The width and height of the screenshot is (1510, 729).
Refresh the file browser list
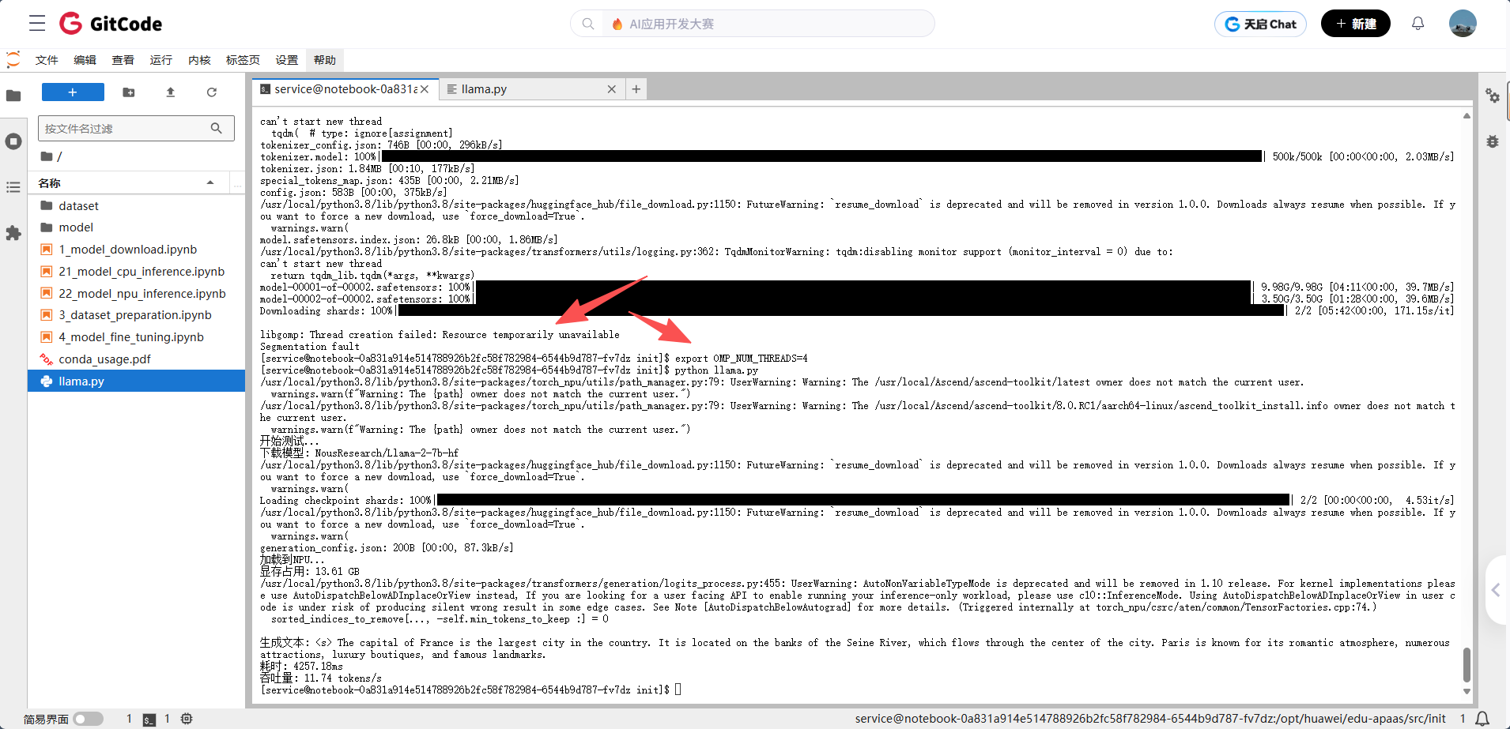point(212,92)
